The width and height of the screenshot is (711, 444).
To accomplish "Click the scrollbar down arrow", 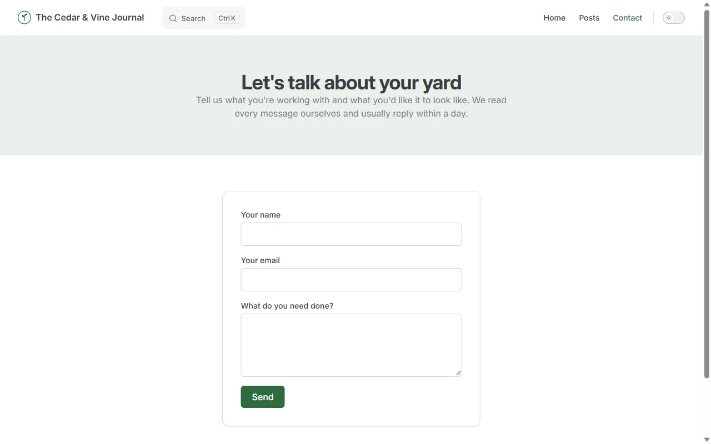I will click(x=707, y=440).
